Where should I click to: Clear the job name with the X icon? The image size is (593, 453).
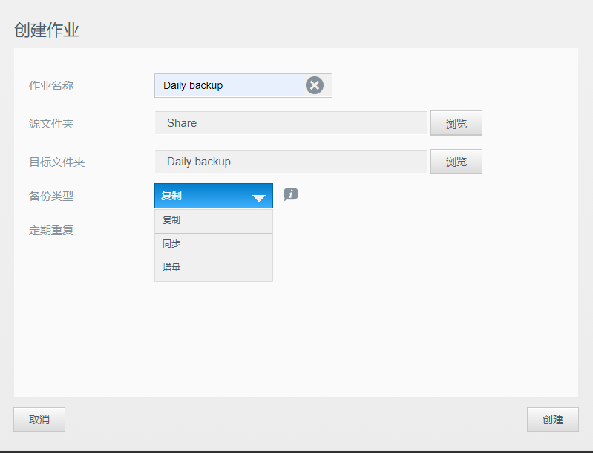tap(314, 85)
